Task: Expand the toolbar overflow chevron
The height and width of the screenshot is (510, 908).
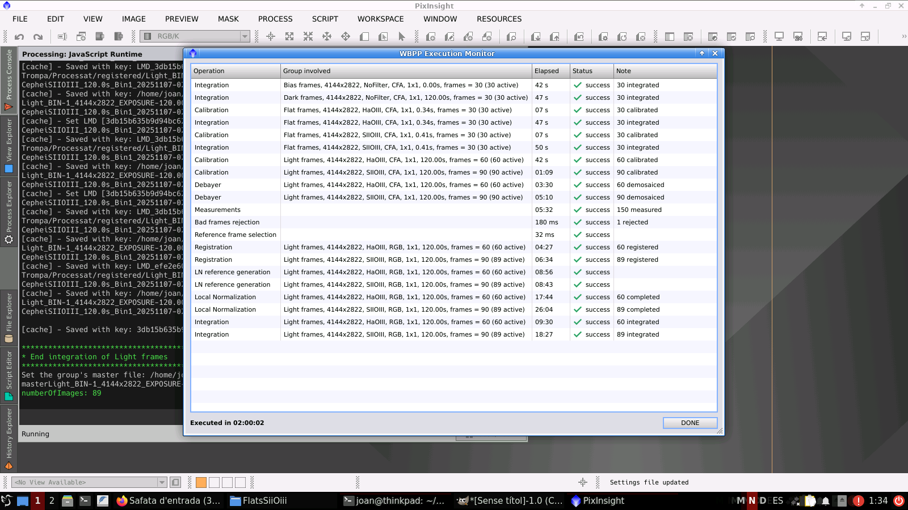Action: [903, 36]
